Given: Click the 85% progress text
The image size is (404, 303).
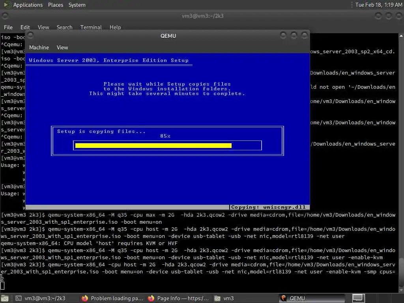Looking at the screenshot, I should pos(165,136).
